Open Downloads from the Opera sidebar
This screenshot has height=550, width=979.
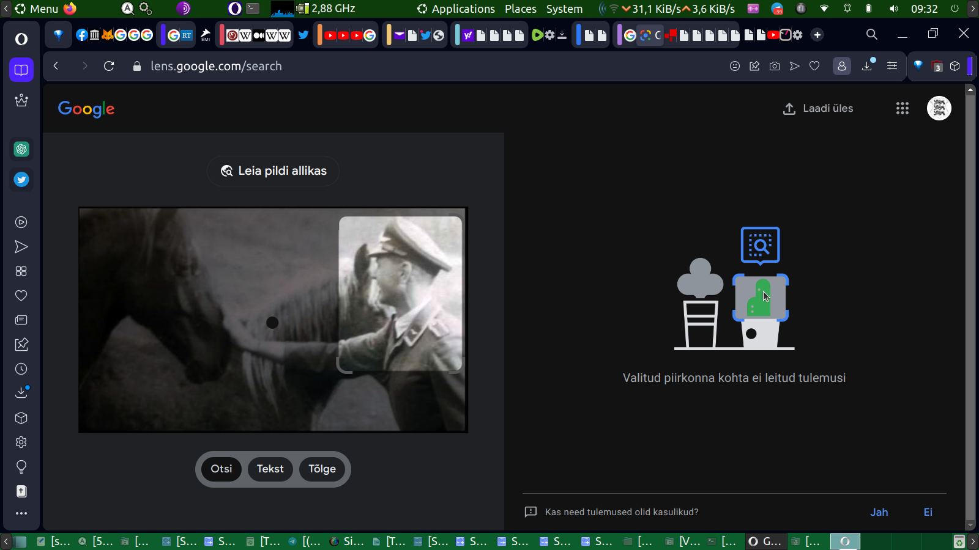tap(21, 392)
